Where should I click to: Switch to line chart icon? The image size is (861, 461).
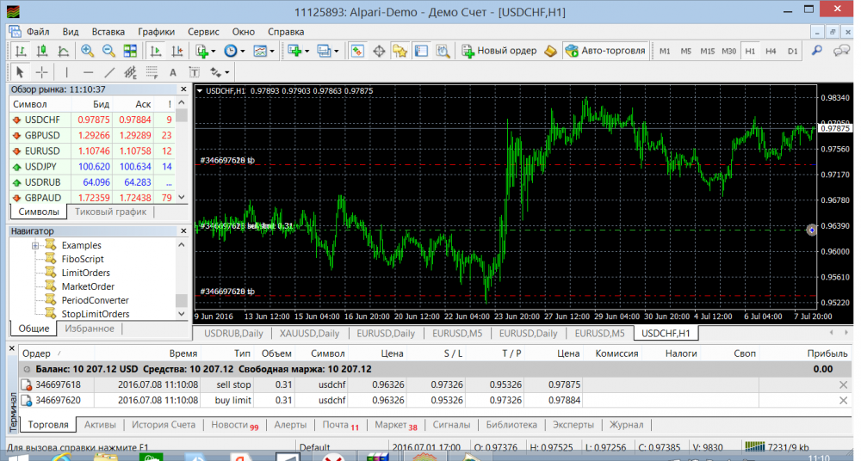click(x=63, y=51)
